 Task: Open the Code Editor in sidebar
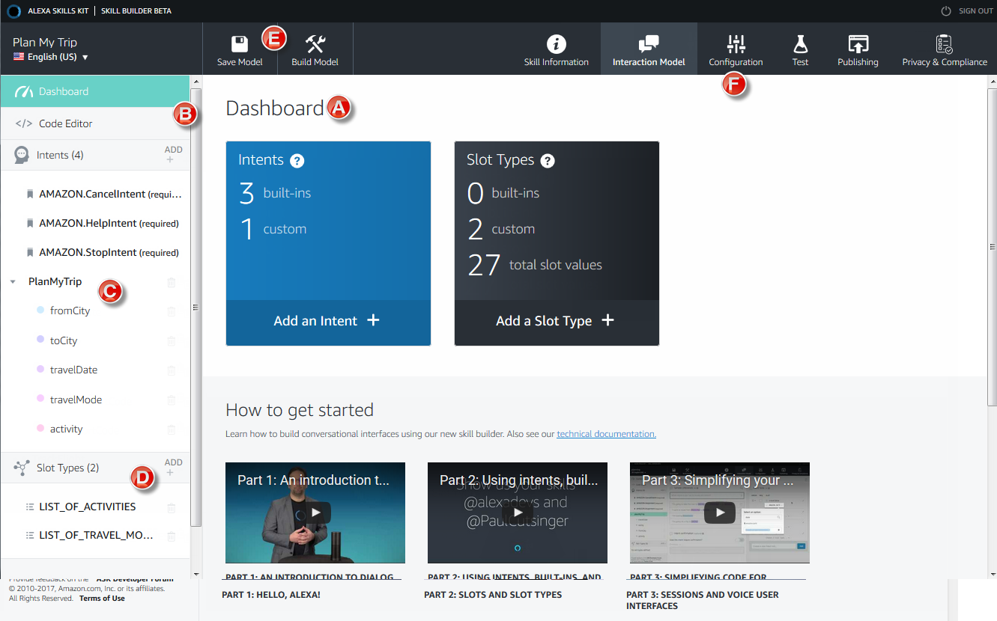(66, 123)
